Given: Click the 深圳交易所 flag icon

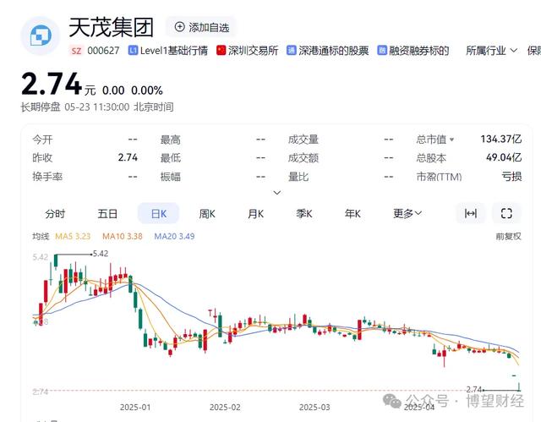Looking at the screenshot, I should 221,51.
